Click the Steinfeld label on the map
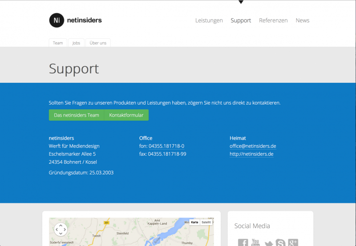Image resolution: width=356 pixels, height=246 pixels. click(123, 233)
